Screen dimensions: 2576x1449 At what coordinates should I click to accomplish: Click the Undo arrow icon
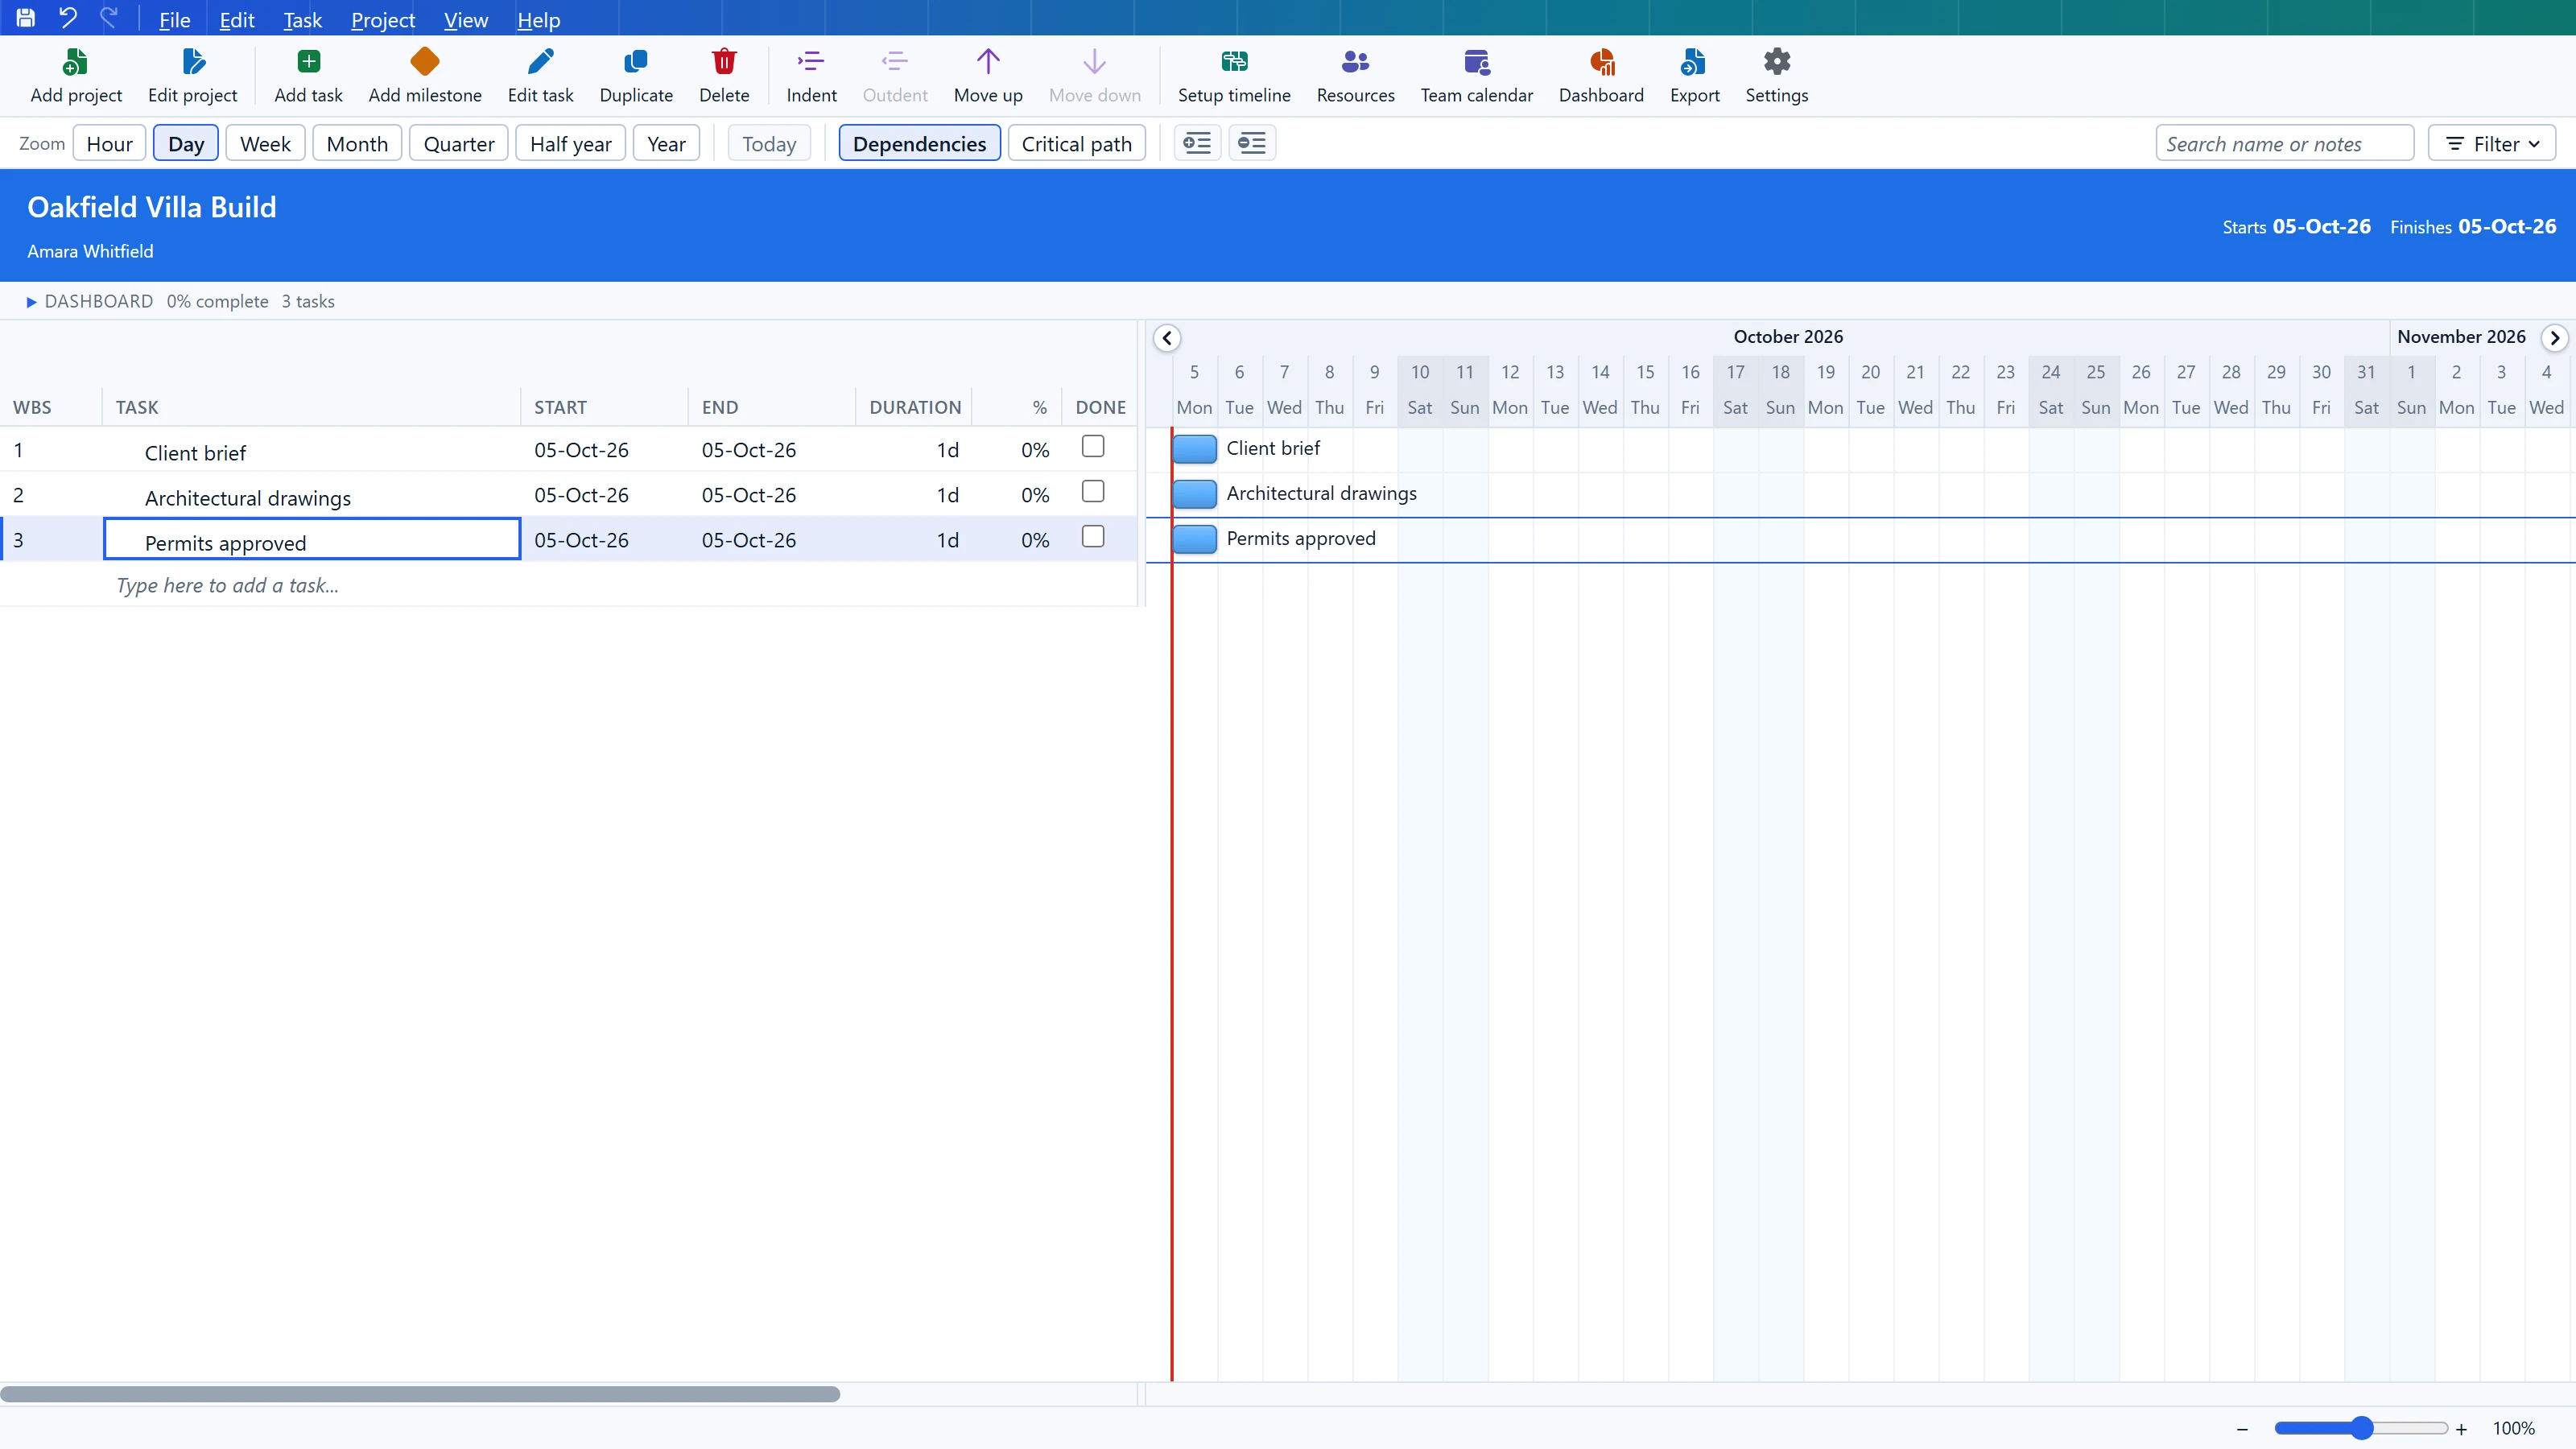68,18
